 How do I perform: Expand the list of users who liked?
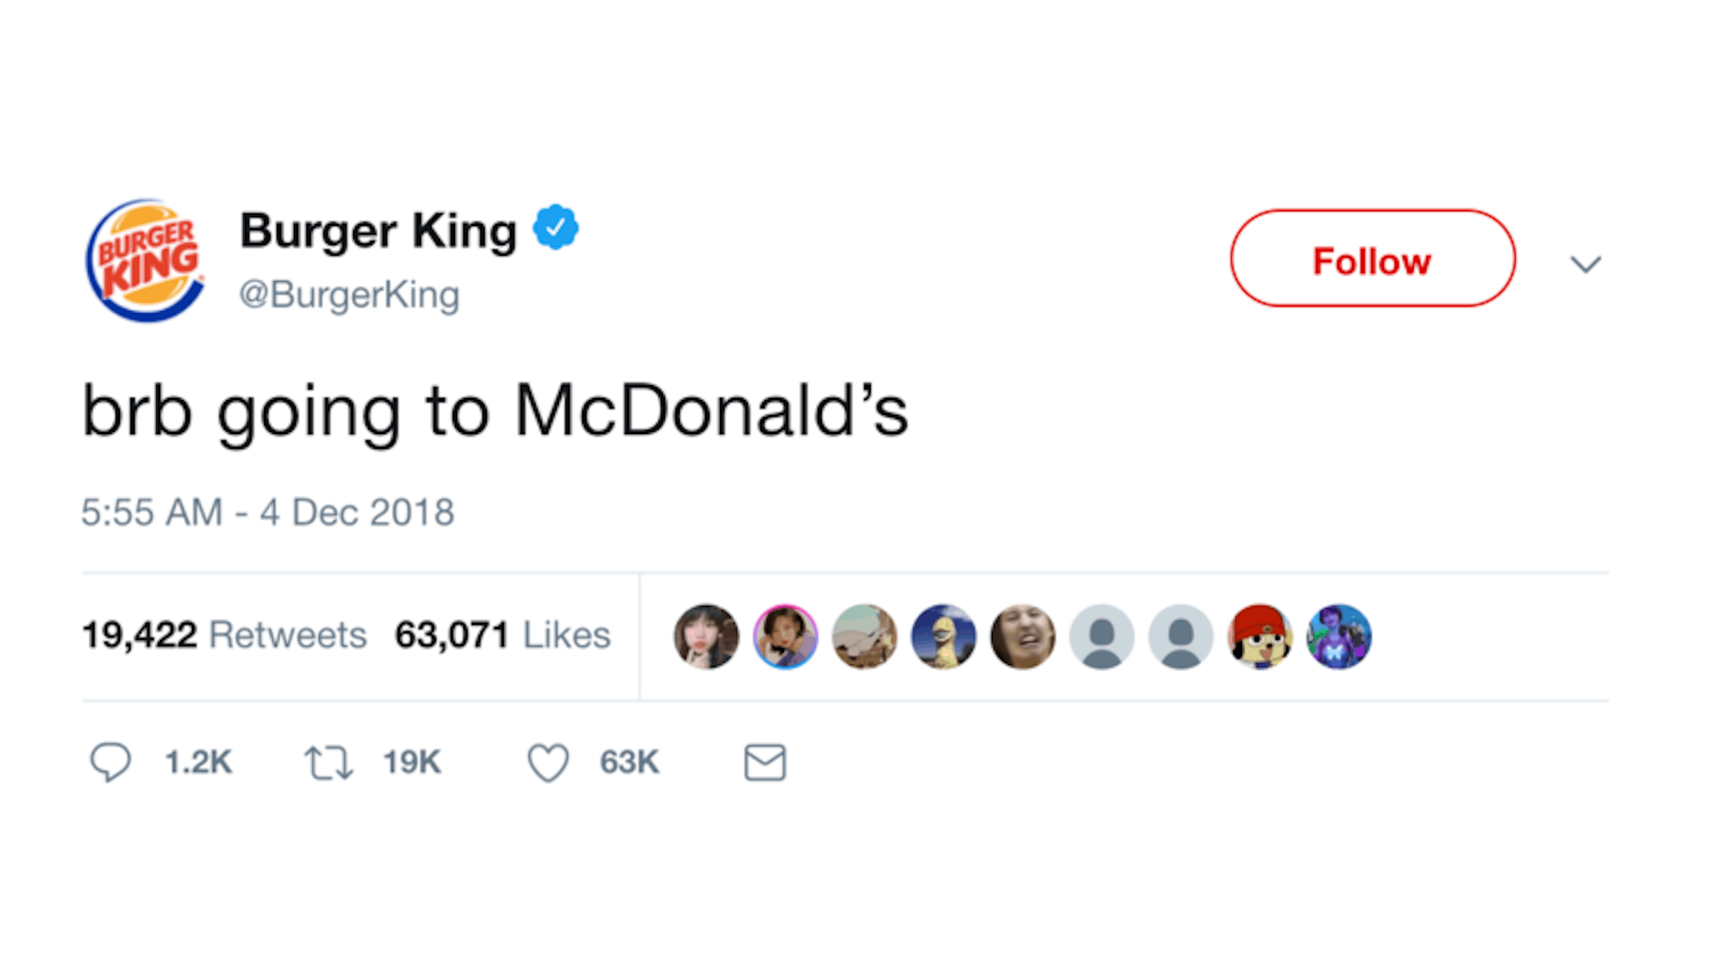coord(1005,635)
